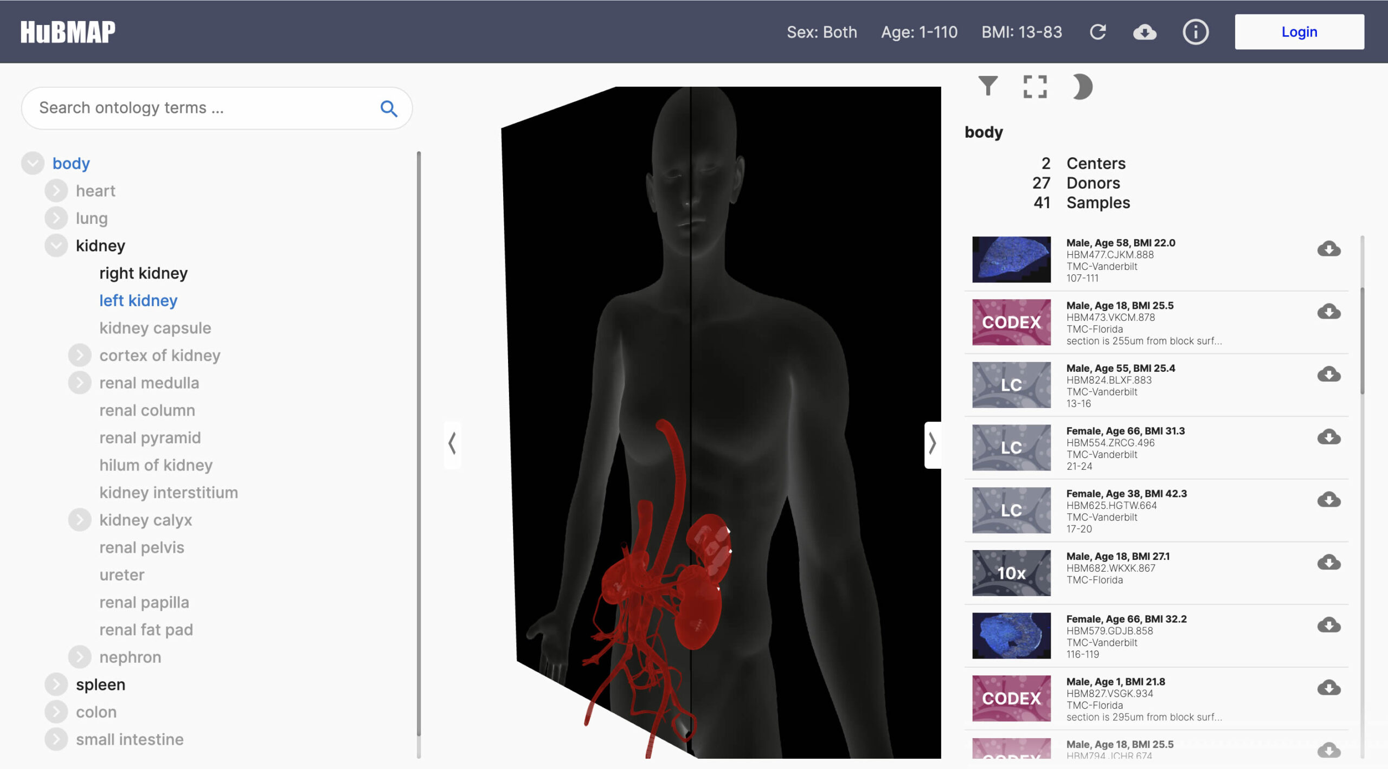1388x769 pixels.
Task: Open the info circle icon
Action: (x=1195, y=32)
